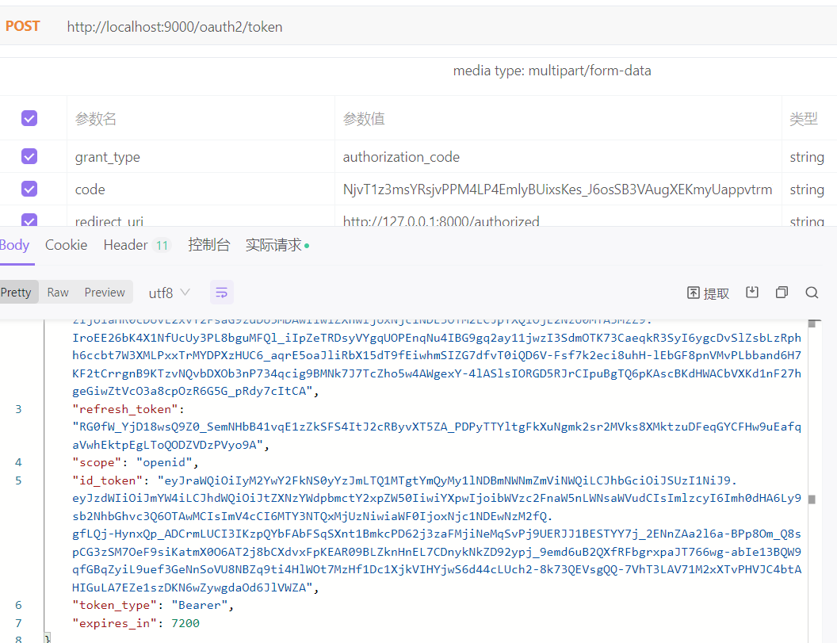The image size is (837, 643).
Task: Select the Raw view mode
Action: [58, 293]
